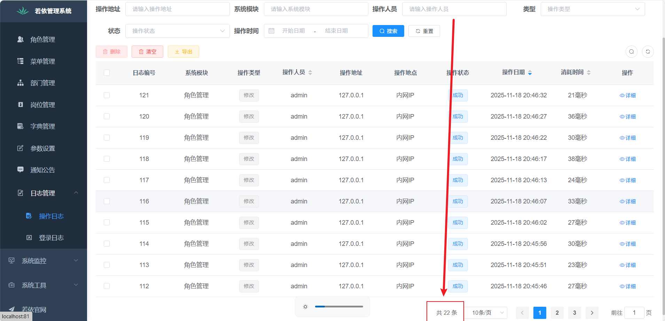This screenshot has width=665, height=321.
Task: Expand the 系统工具 submenu
Action: 76,285
